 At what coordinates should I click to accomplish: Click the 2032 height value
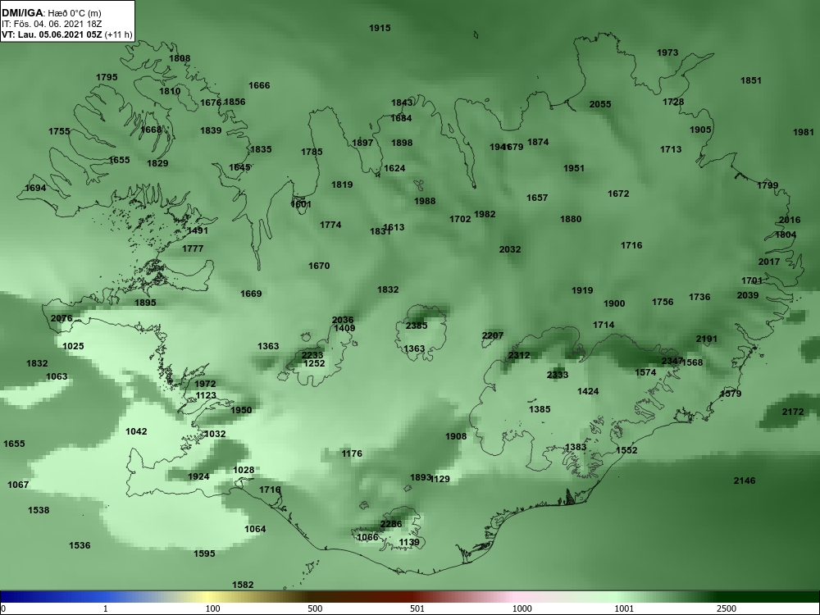click(510, 249)
